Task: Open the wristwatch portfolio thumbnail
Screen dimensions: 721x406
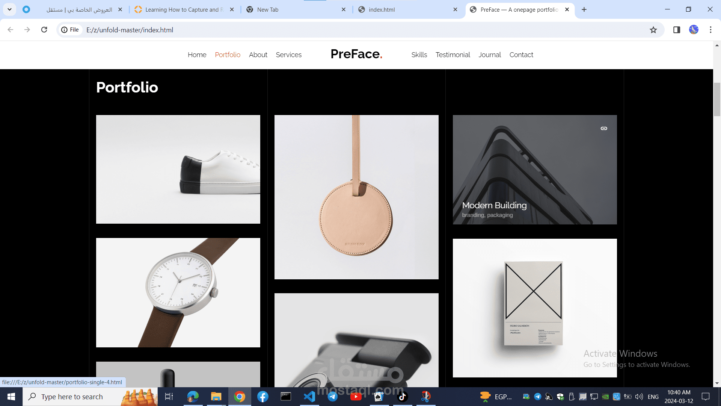Action: [178, 292]
